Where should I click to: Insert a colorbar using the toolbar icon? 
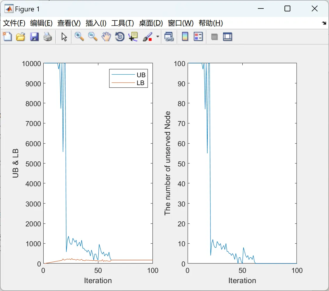(185, 37)
